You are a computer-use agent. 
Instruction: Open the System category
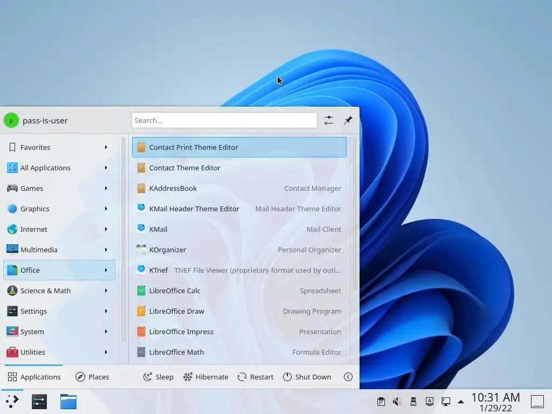pos(59,332)
